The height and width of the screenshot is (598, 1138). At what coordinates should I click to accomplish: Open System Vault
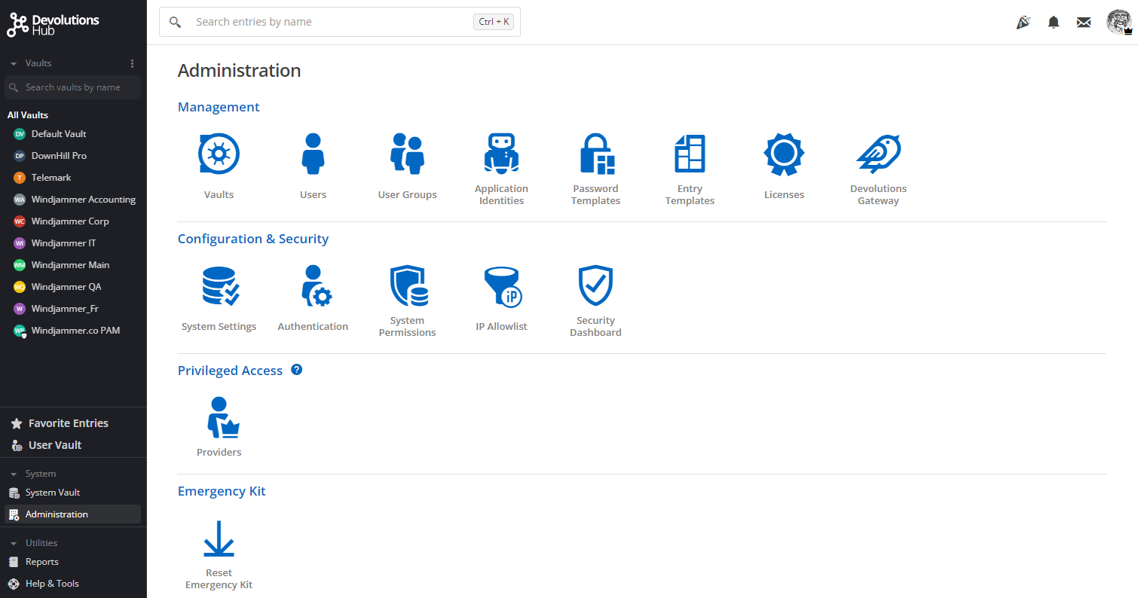pyautogui.click(x=72, y=493)
